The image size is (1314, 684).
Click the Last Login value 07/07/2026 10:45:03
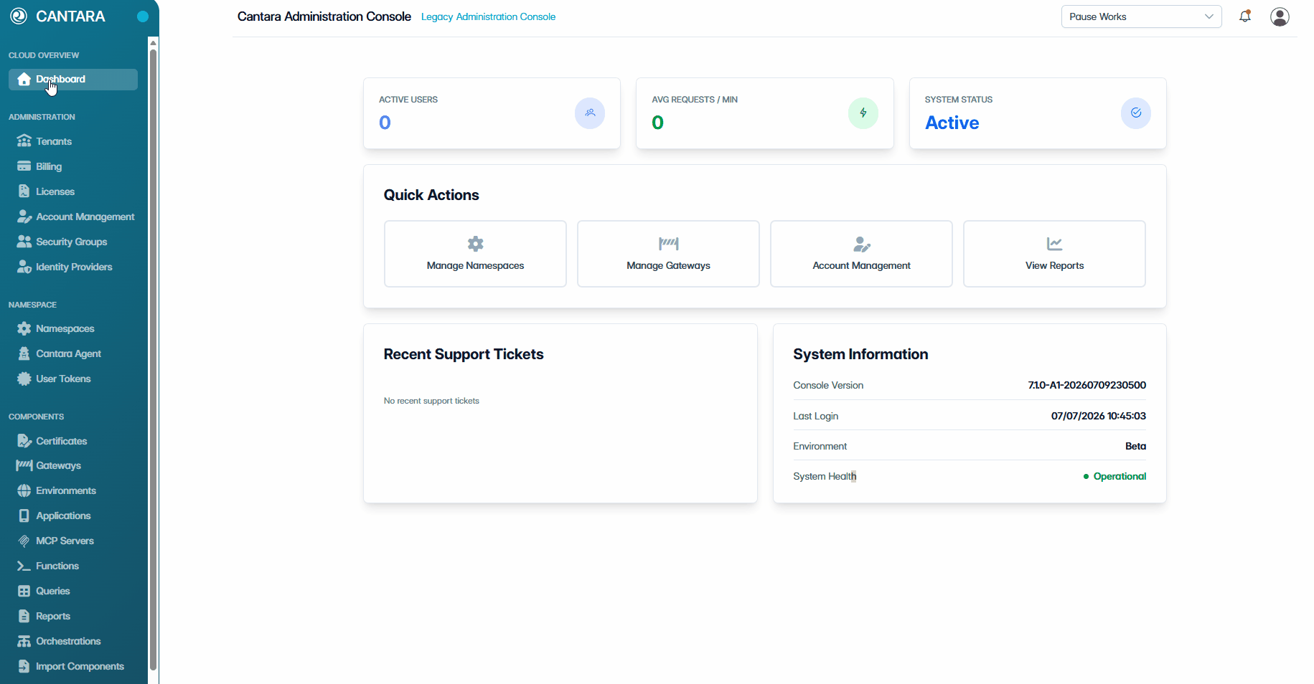point(1098,416)
